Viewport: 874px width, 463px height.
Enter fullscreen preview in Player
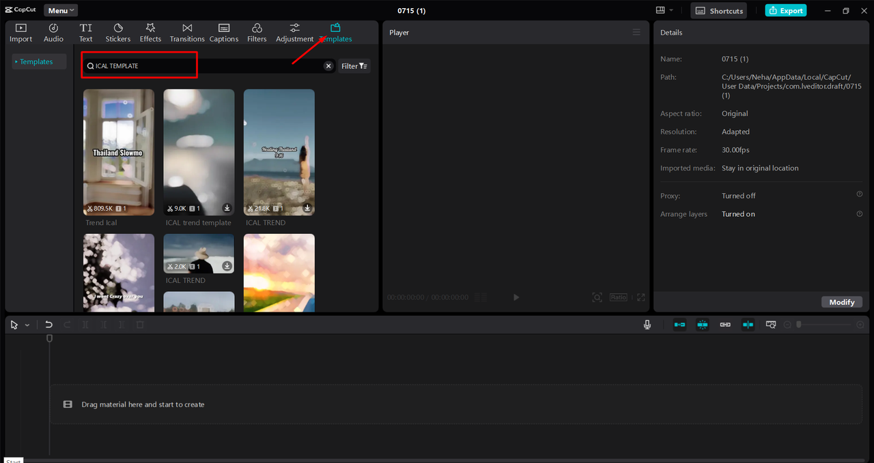(640, 297)
